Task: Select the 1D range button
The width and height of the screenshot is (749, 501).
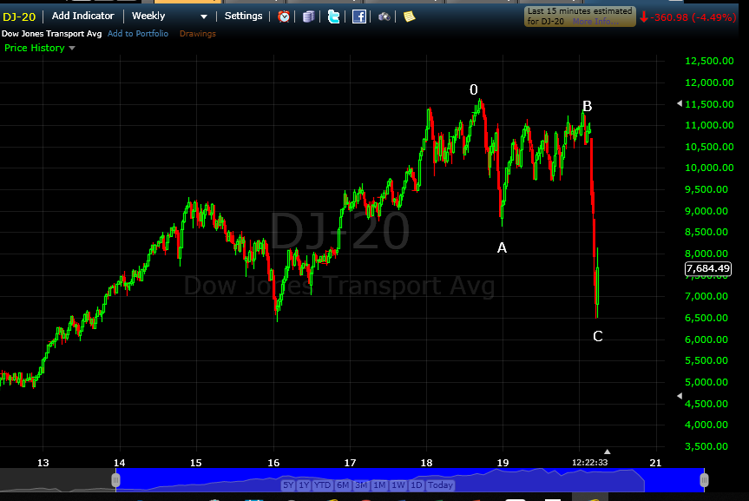Action: [416, 485]
